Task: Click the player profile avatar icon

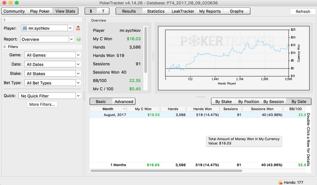Action: click(x=78, y=28)
